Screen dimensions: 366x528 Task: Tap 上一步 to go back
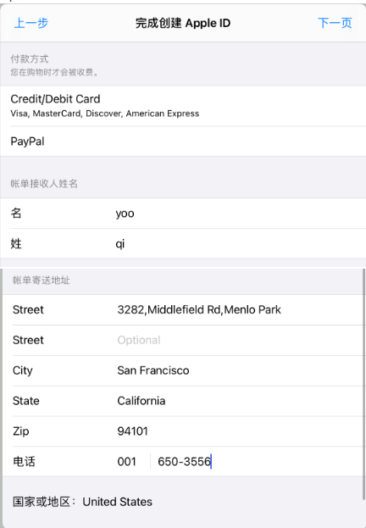click(x=31, y=23)
